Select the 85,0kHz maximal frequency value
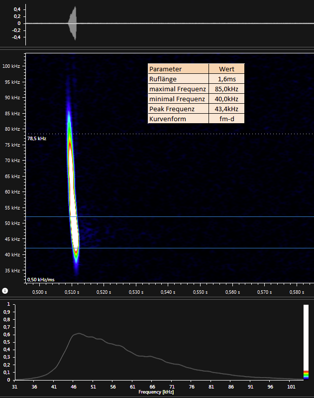The width and height of the screenshot is (314, 398). click(x=226, y=89)
